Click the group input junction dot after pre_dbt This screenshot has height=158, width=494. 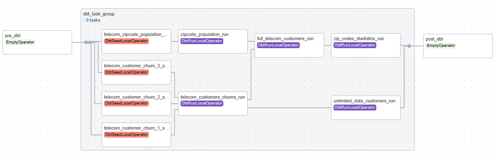[86, 42]
